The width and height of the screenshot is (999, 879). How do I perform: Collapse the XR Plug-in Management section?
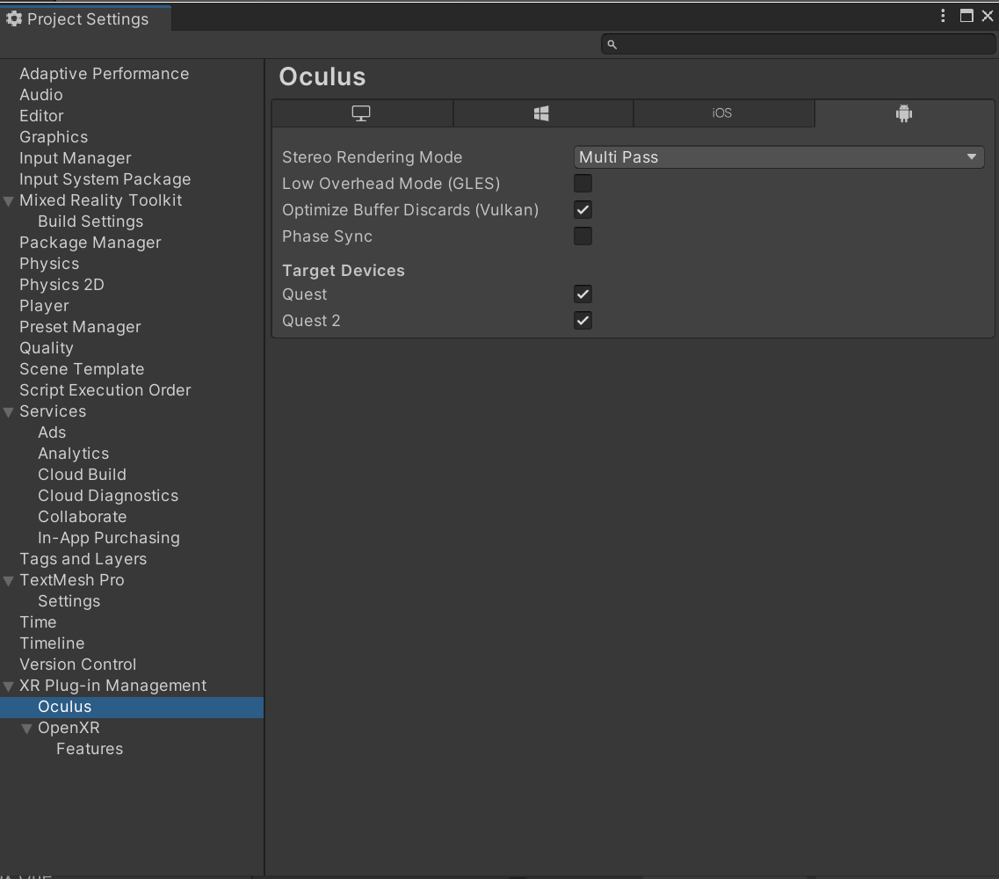click(9, 686)
